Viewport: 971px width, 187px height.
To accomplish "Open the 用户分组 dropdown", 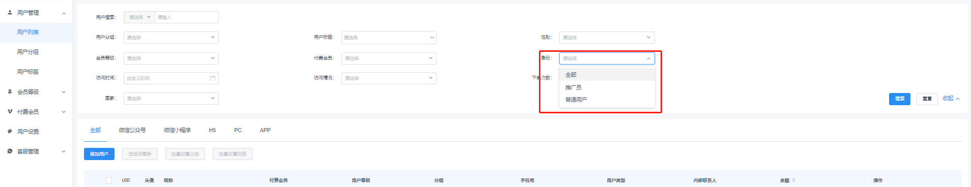I will tap(171, 38).
